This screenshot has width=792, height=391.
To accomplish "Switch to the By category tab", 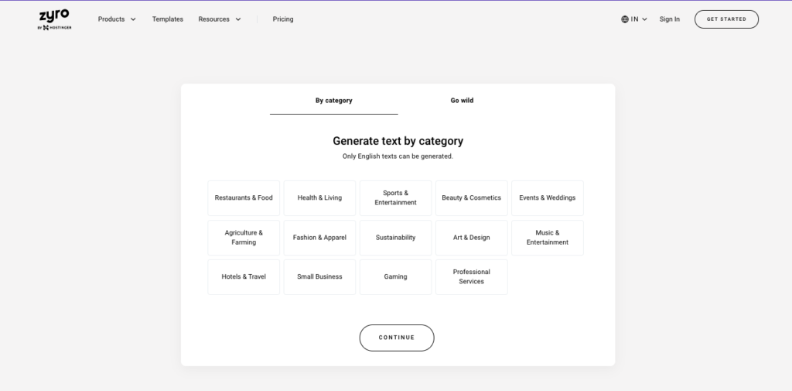I will pyautogui.click(x=334, y=101).
